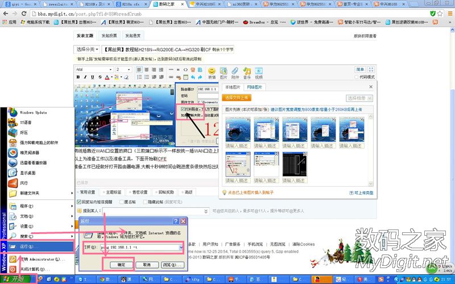Click the redo arrow in editor toolbar
455x284 pixels.
tap(200, 77)
